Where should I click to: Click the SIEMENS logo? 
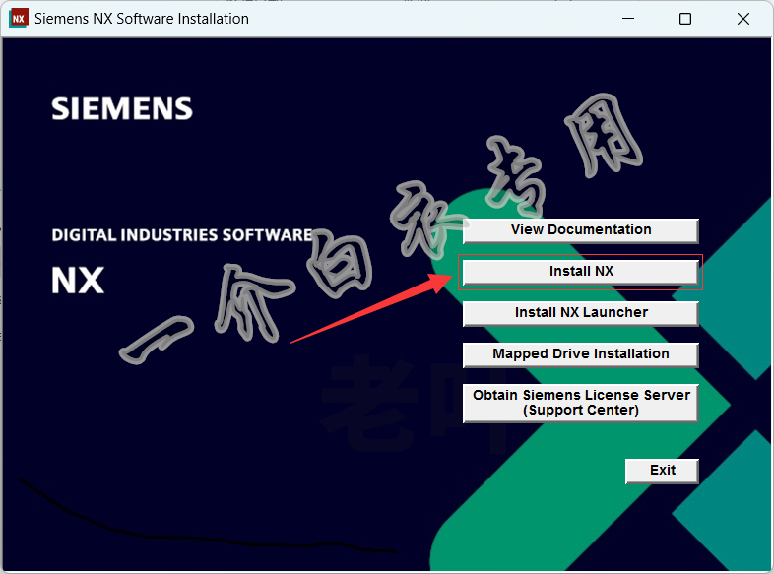coord(122,108)
